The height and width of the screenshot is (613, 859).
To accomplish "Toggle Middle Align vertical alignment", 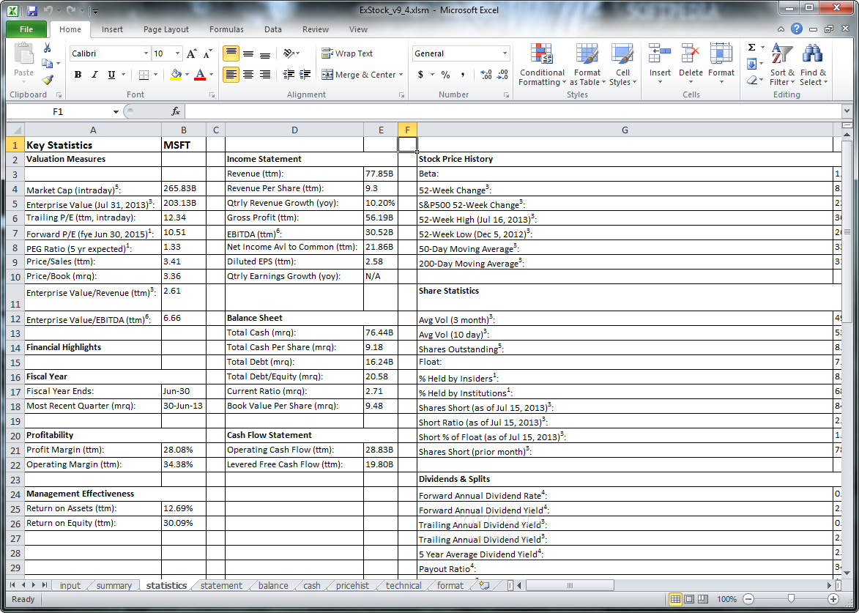I will click(248, 53).
